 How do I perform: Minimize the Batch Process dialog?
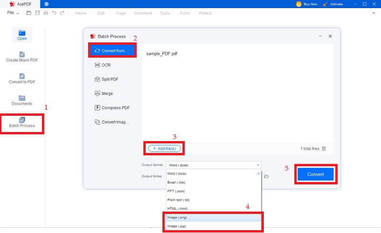pos(321,36)
